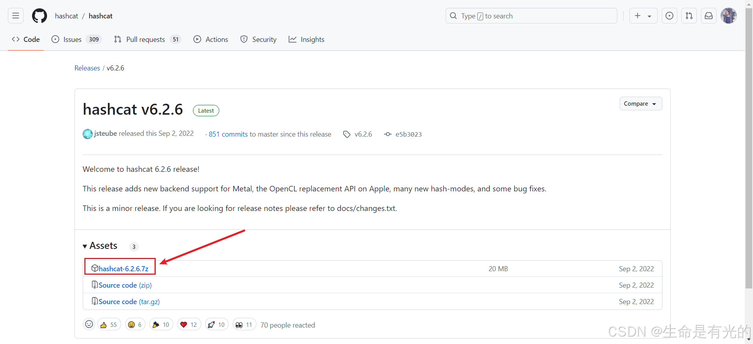This screenshot has width=753, height=344.
Task: Switch to the Issues tab
Action: coord(76,39)
